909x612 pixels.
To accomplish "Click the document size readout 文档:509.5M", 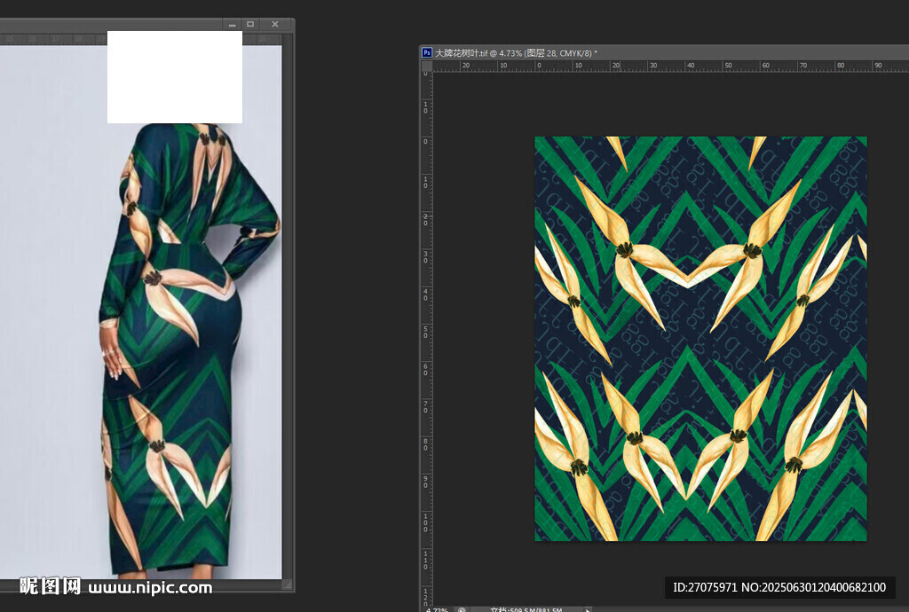I will 526,609.
